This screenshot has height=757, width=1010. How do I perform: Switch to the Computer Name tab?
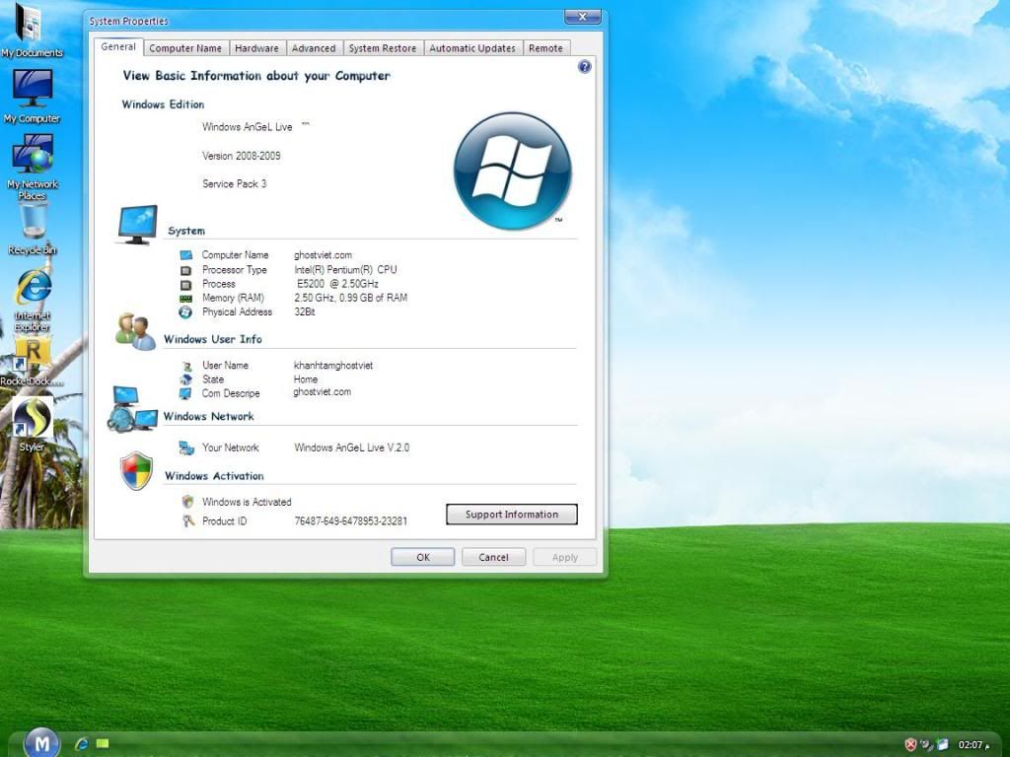184,48
